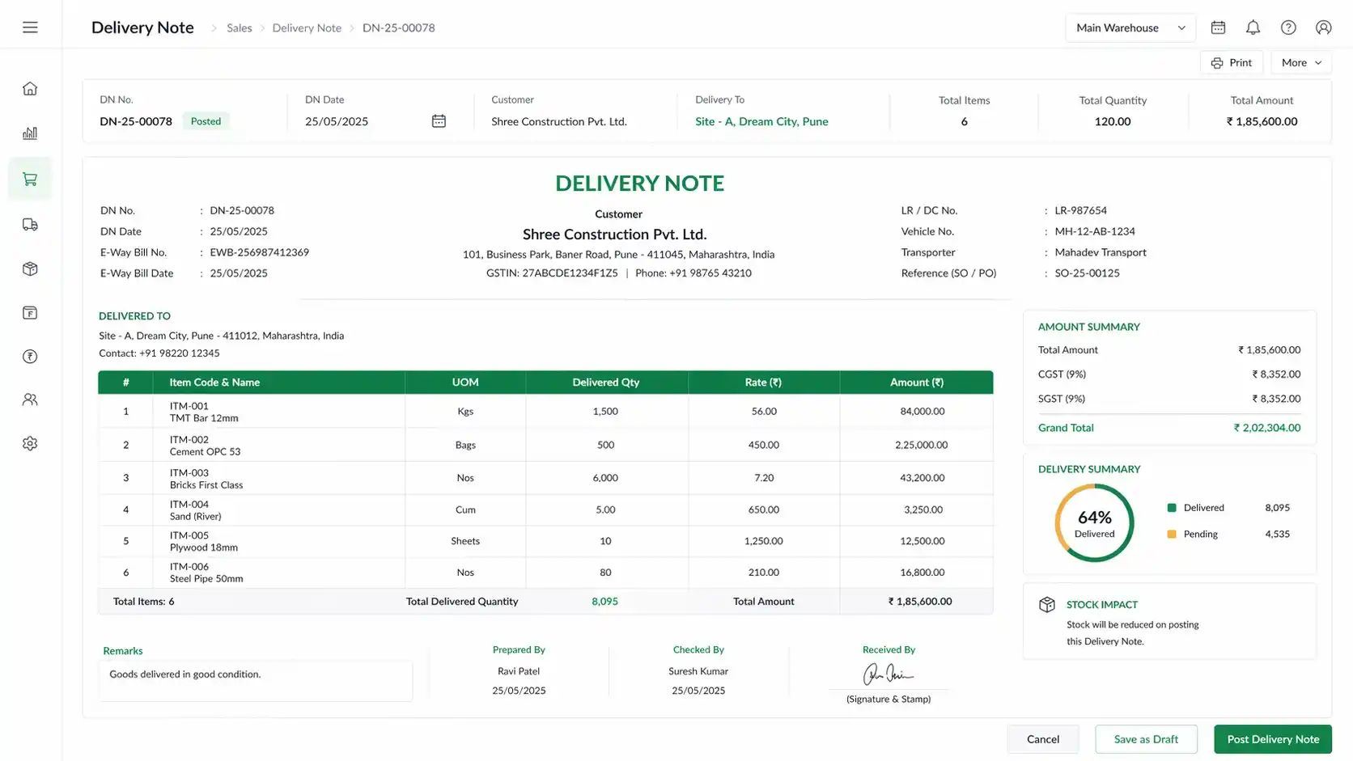Expand the More options menu
The image size is (1353, 761).
(1301, 63)
